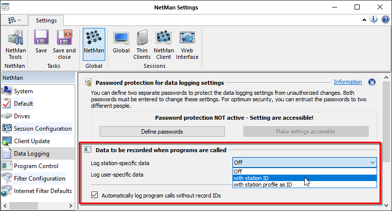
Task: Collapse the ribbon with arrow
Action: 364,20
